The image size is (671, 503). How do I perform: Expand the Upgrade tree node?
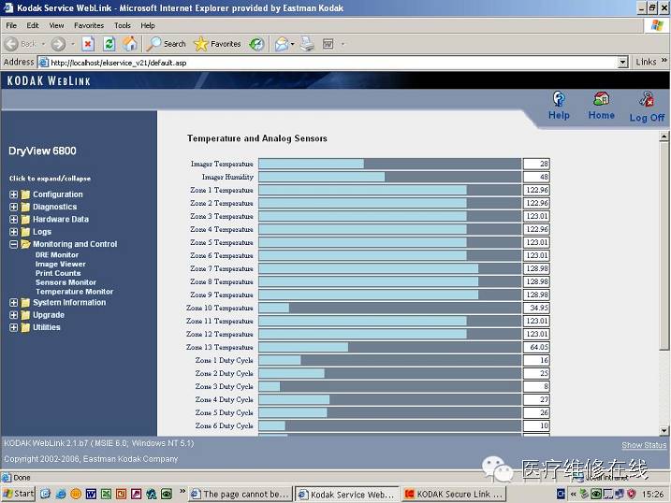14,315
